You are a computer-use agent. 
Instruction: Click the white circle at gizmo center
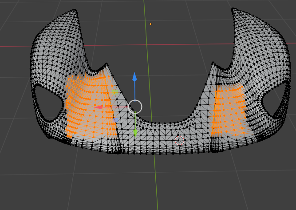click(135, 107)
